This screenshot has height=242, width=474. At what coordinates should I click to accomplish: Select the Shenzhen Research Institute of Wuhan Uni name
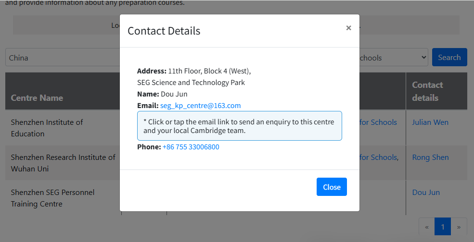(63, 163)
